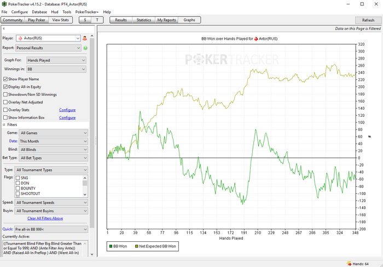Click the panel splitter handle dots
The height and width of the screenshot is (267, 383).
(96, 141)
